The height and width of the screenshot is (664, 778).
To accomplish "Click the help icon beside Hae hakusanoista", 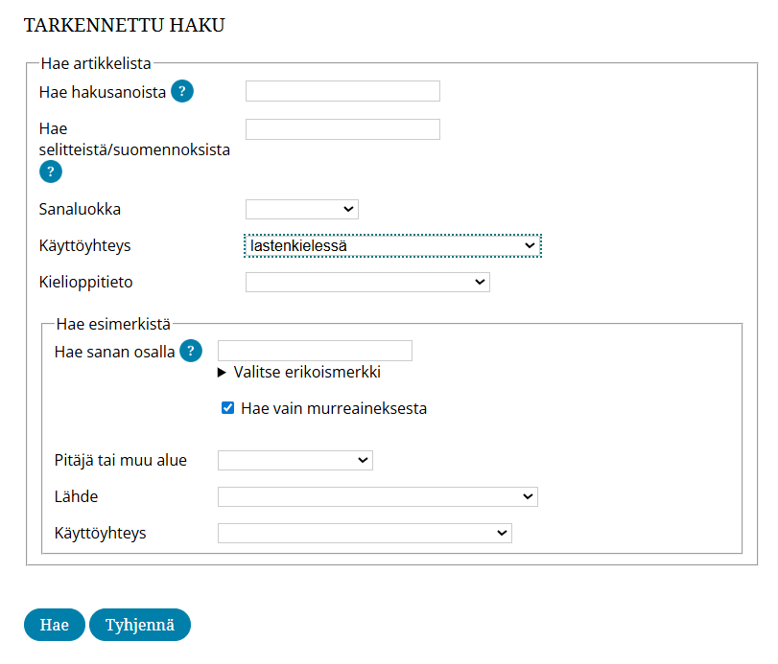I will pyautogui.click(x=182, y=92).
